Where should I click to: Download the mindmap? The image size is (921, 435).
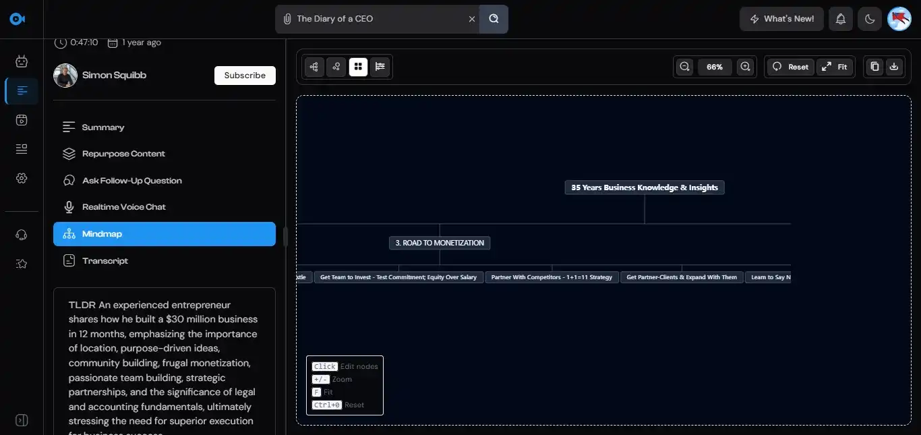[x=894, y=67]
